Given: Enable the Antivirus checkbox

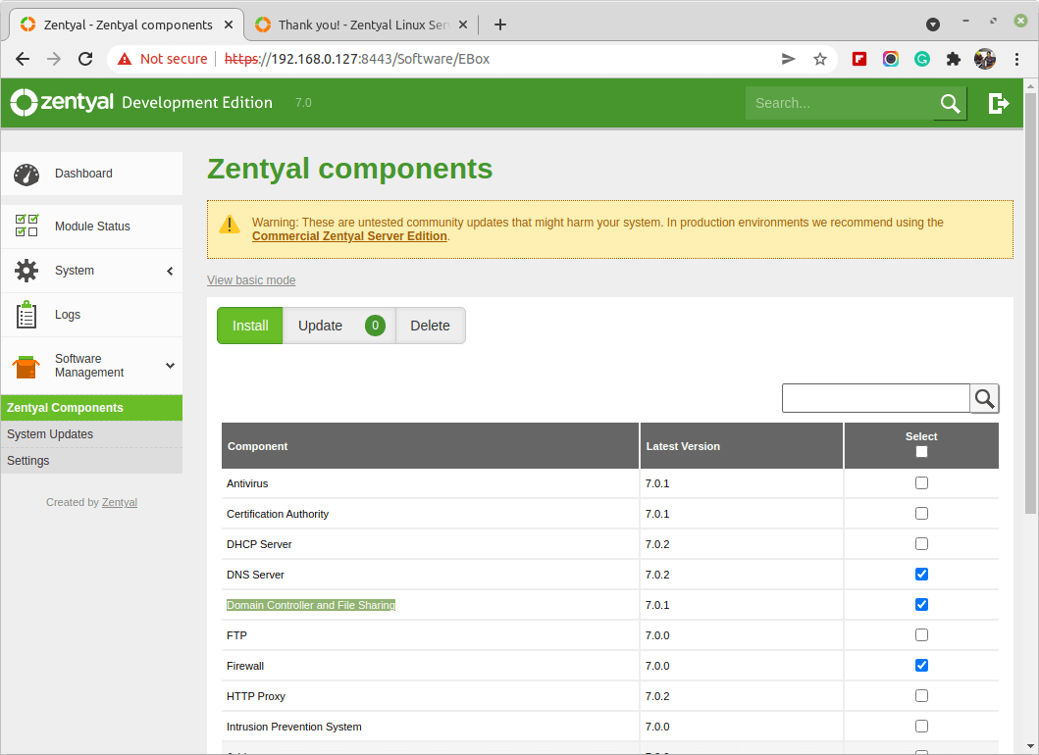Looking at the screenshot, I should [x=921, y=483].
